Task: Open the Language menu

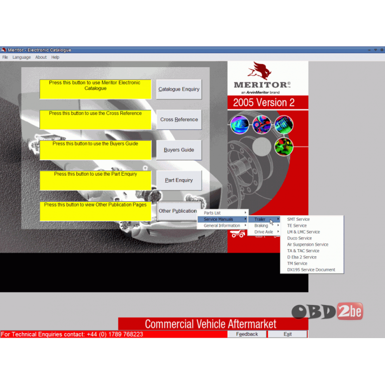Action: click(22, 57)
